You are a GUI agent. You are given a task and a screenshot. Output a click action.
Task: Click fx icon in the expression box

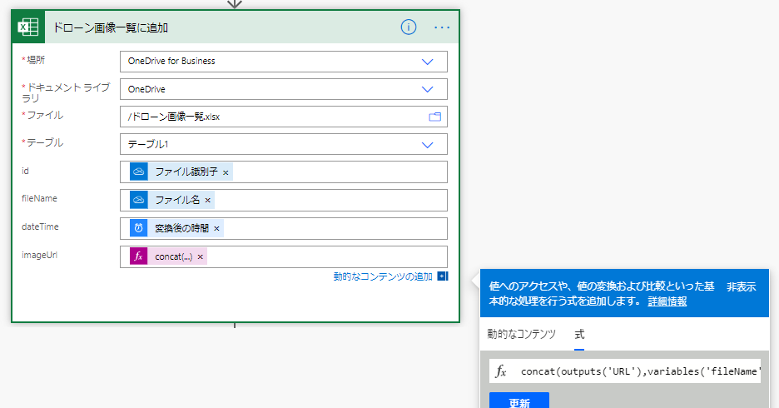pos(501,371)
